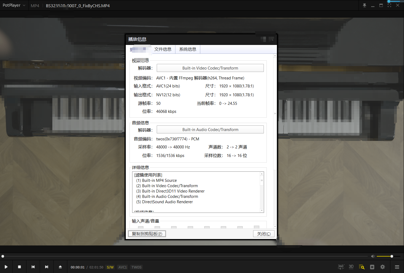Click the MP4 format label in the title bar
Screen dimensions: 404x273
coord(35,6)
